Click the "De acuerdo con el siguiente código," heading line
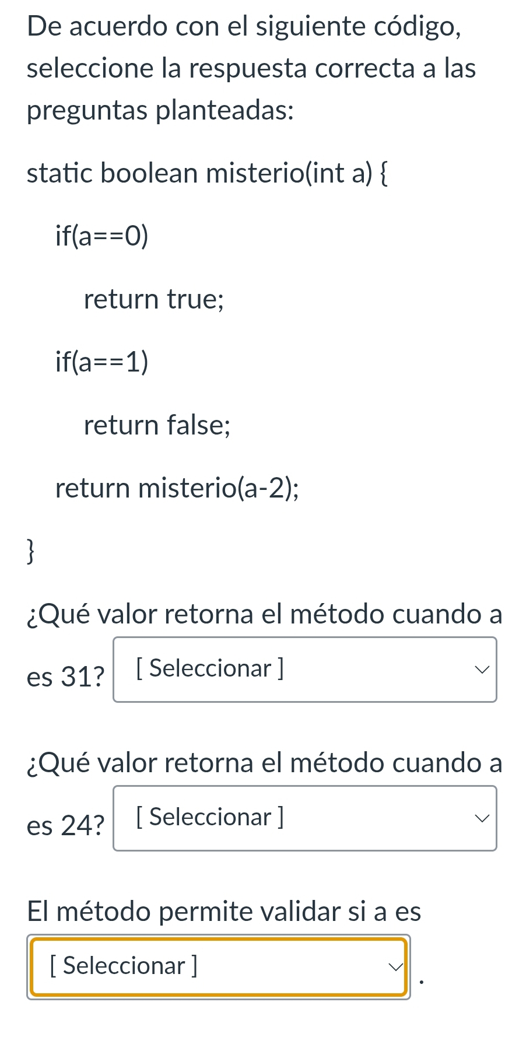The image size is (505, 1051). tap(245, 26)
